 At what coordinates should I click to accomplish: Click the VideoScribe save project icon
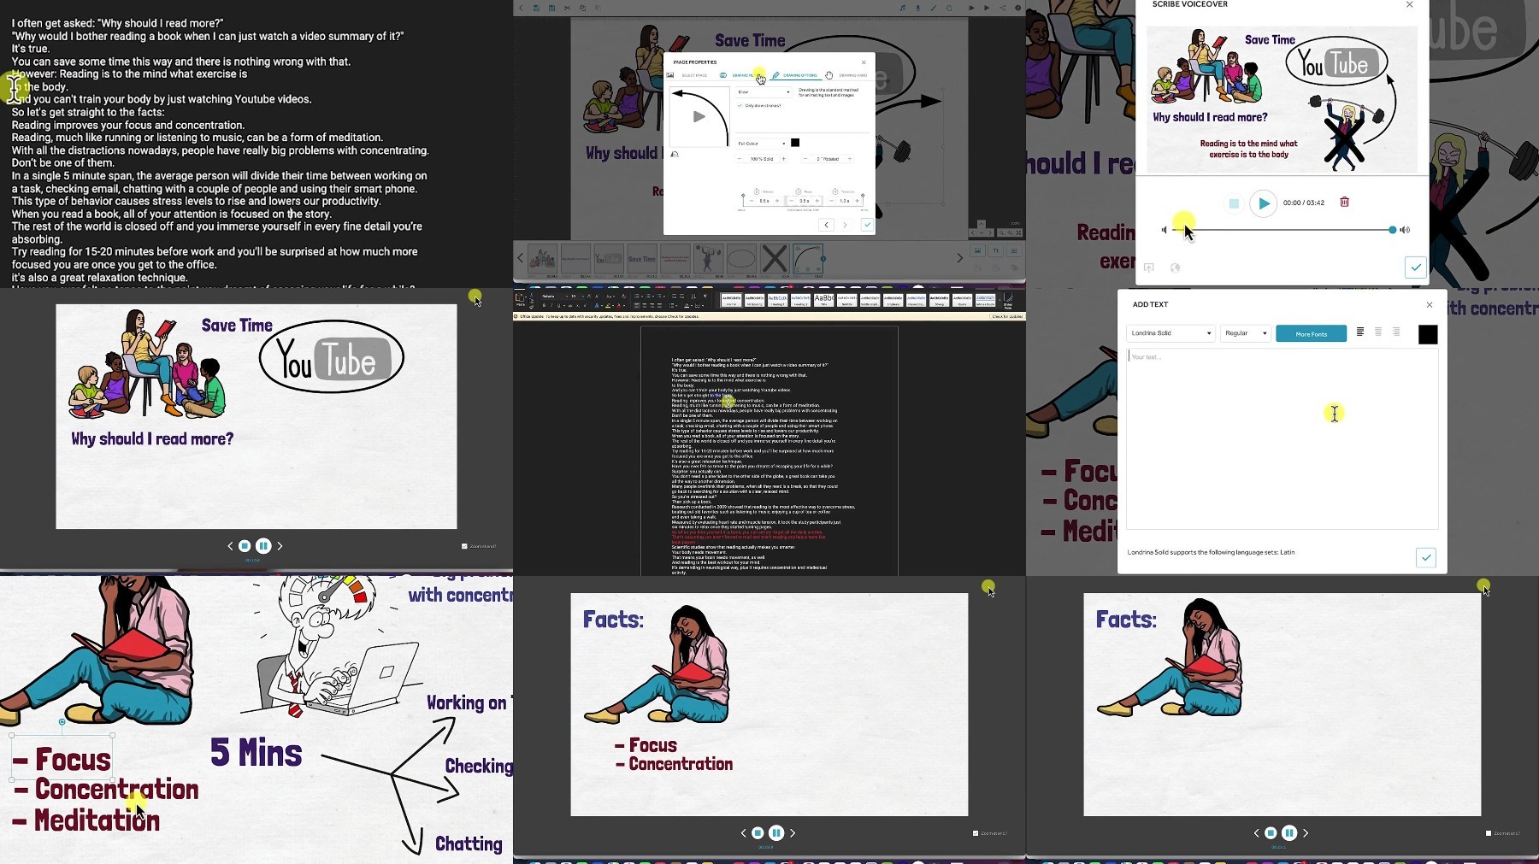(536, 8)
